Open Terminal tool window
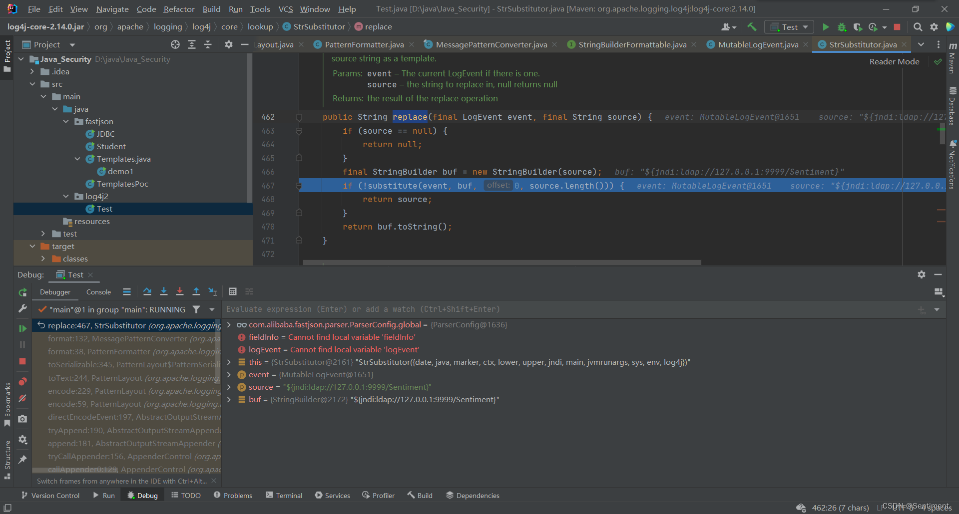The image size is (959, 514). click(x=284, y=495)
